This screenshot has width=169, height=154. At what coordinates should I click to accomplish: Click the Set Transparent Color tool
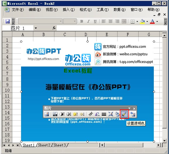click(x=124, y=114)
